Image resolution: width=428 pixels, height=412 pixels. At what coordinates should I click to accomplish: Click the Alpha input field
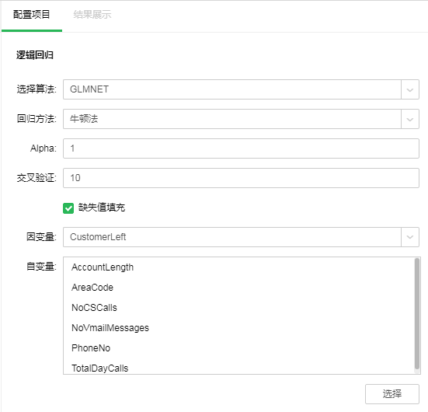point(241,148)
